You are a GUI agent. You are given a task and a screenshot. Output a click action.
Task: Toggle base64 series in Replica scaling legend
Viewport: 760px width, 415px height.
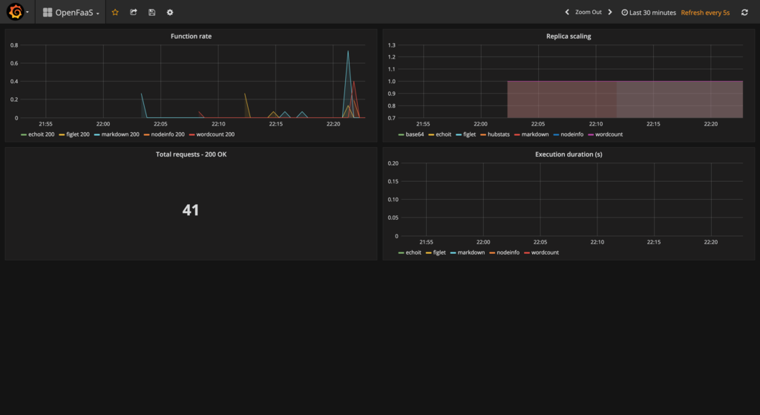411,134
